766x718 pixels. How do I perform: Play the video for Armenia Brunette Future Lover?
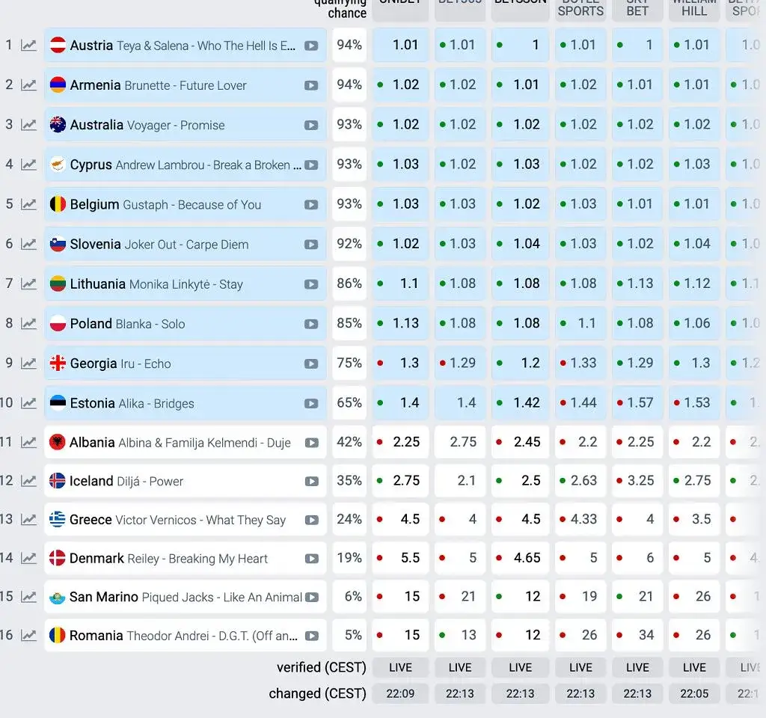[x=311, y=85]
